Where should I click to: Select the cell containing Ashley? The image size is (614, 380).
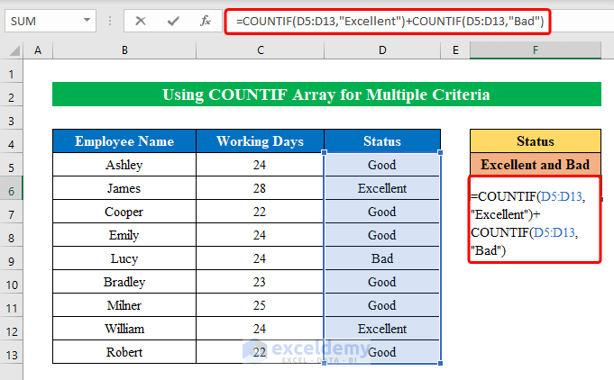(124, 165)
